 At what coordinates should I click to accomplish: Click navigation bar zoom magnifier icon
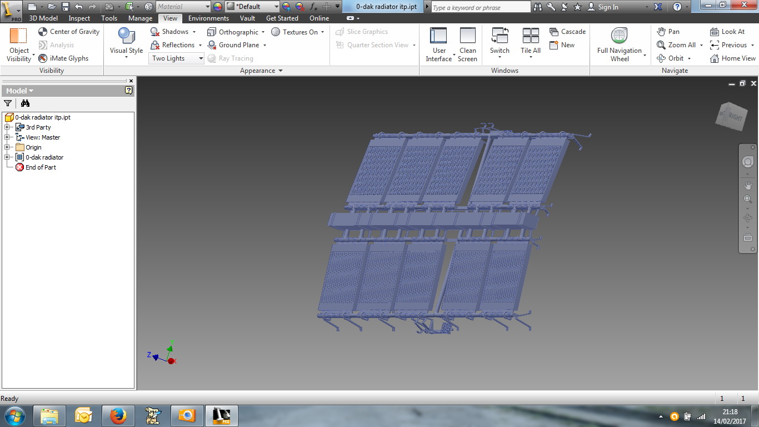(x=748, y=199)
